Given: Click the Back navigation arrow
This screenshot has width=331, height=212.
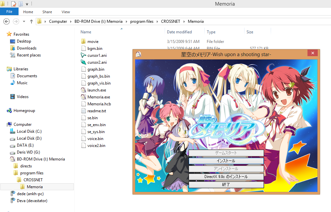Looking at the screenshot, I should 6,21.
